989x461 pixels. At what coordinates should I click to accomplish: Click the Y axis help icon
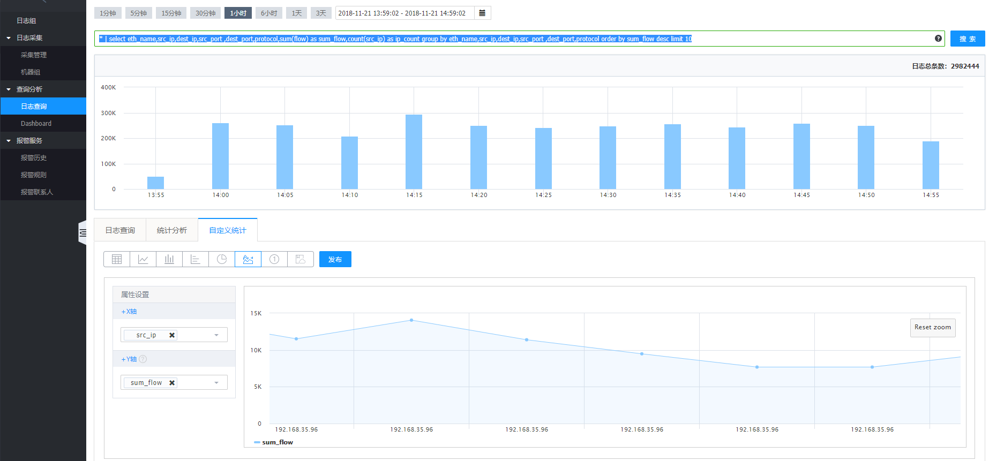coord(143,359)
